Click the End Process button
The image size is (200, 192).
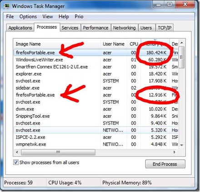pyautogui.click(x=165, y=164)
